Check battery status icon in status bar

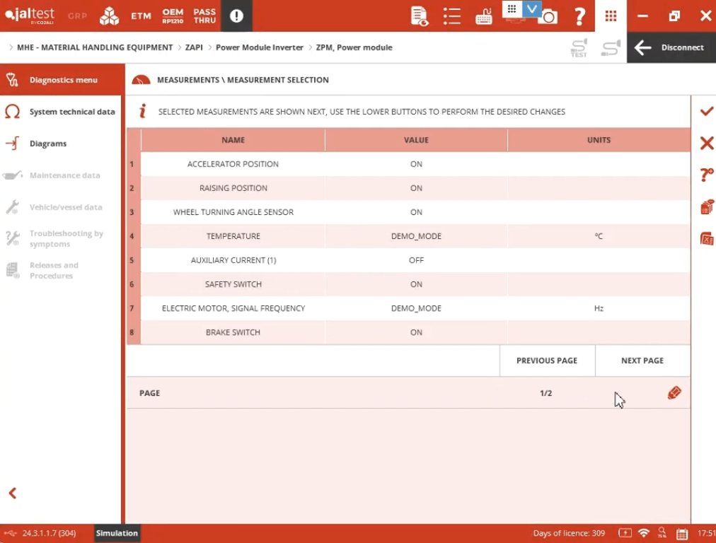625,533
